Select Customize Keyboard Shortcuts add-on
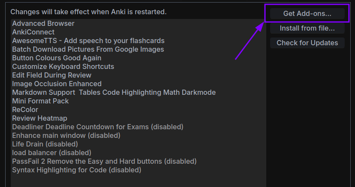The height and width of the screenshot is (187, 355). 63,66
